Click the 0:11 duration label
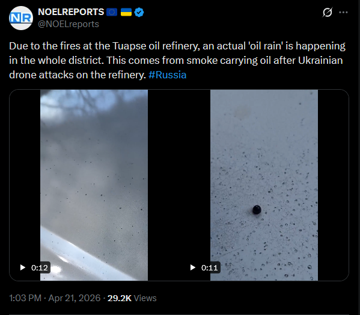The width and height of the screenshot is (360, 315). [209, 267]
